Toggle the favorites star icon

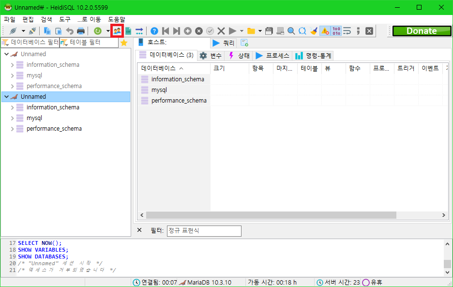tap(124, 43)
